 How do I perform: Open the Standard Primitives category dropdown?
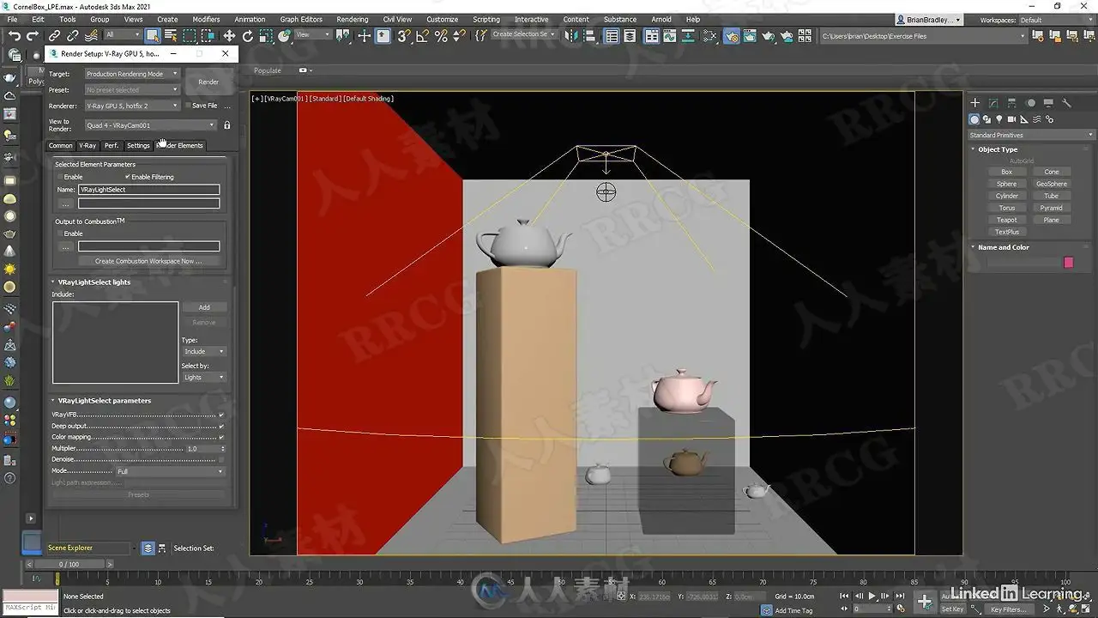click(1031, 135)
